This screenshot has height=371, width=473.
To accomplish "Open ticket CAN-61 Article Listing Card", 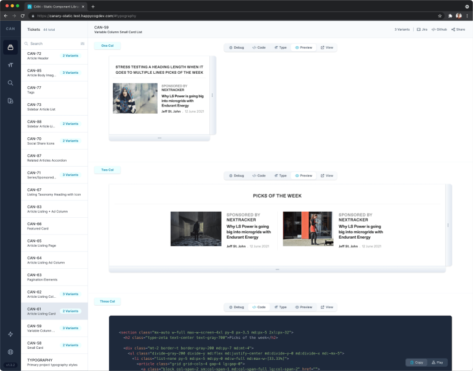I will coord(54,311).
